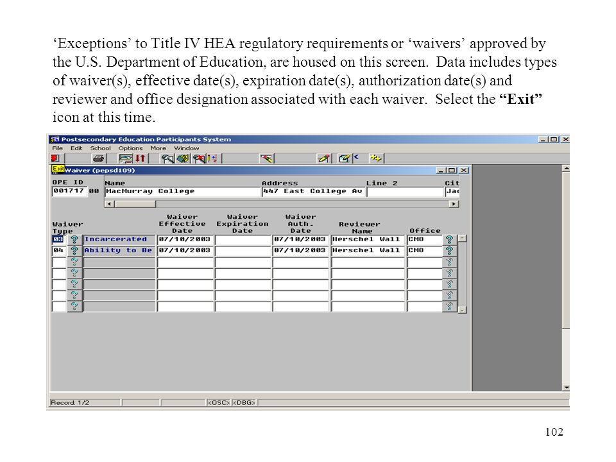Image resolution: width=616 pixels, height=462 pixels.
Task: Click Record: 1/2 in status bar
Action: click(70, 403)
